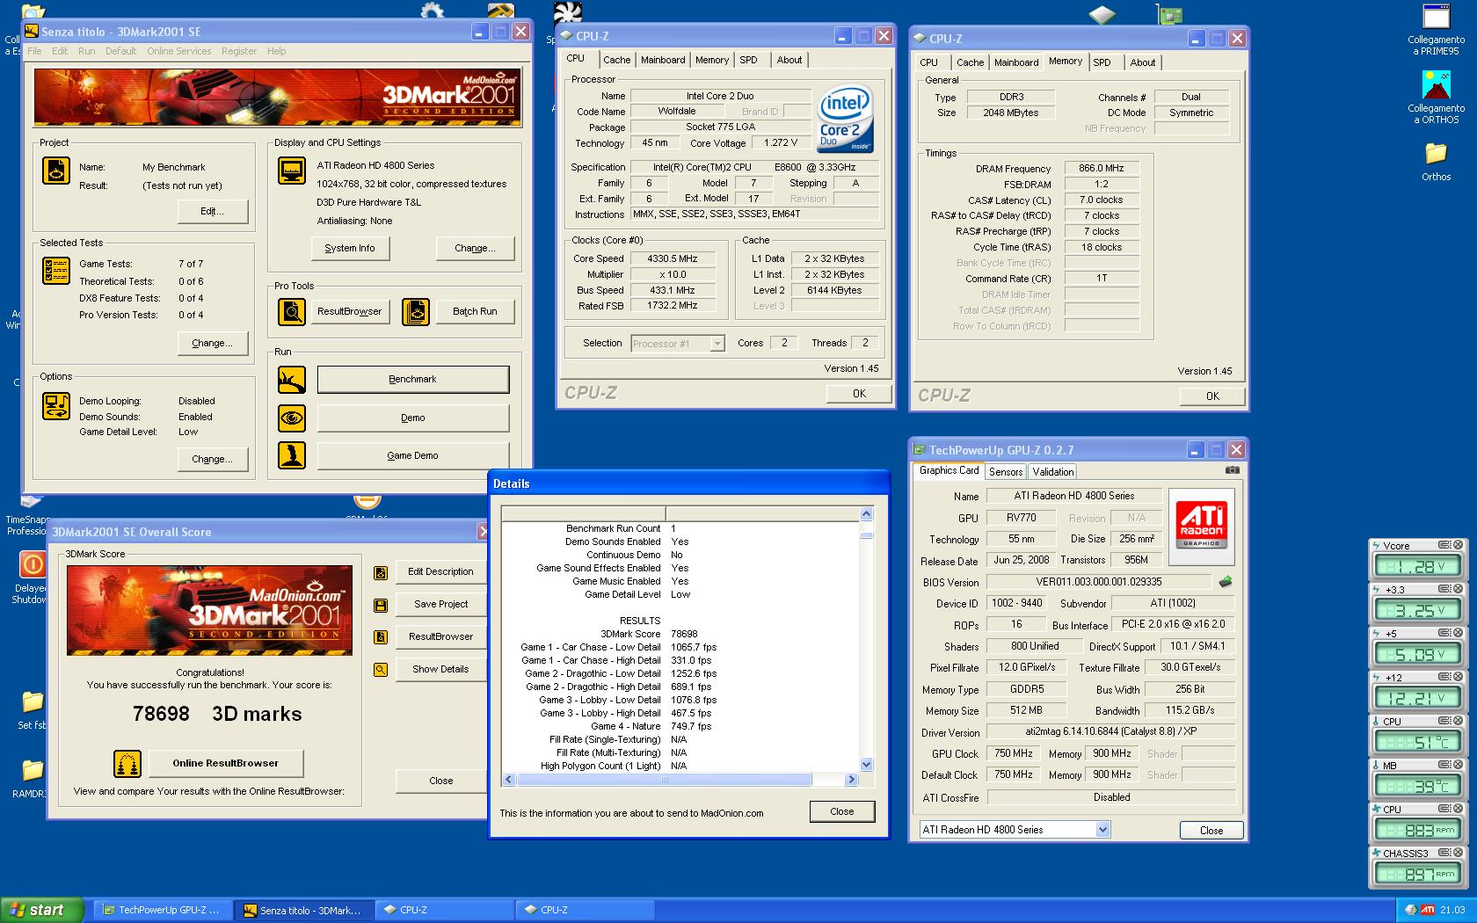This screenshot has height=923, width=1477.
Task: Click Close in the Details dialog
Action: [x=841, y=811]
